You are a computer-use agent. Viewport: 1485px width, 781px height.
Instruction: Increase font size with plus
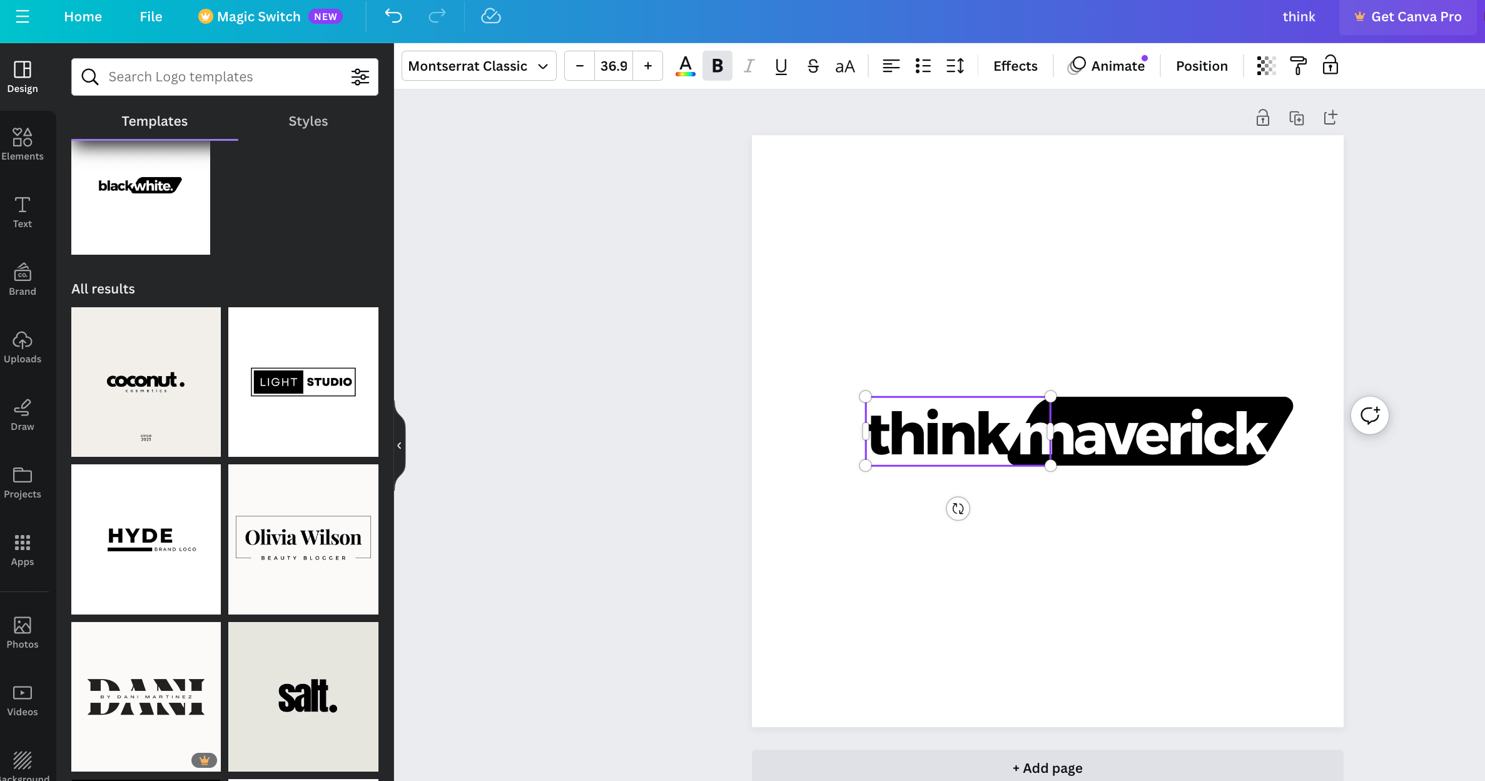pyautogui.click(x=648, y=66)
